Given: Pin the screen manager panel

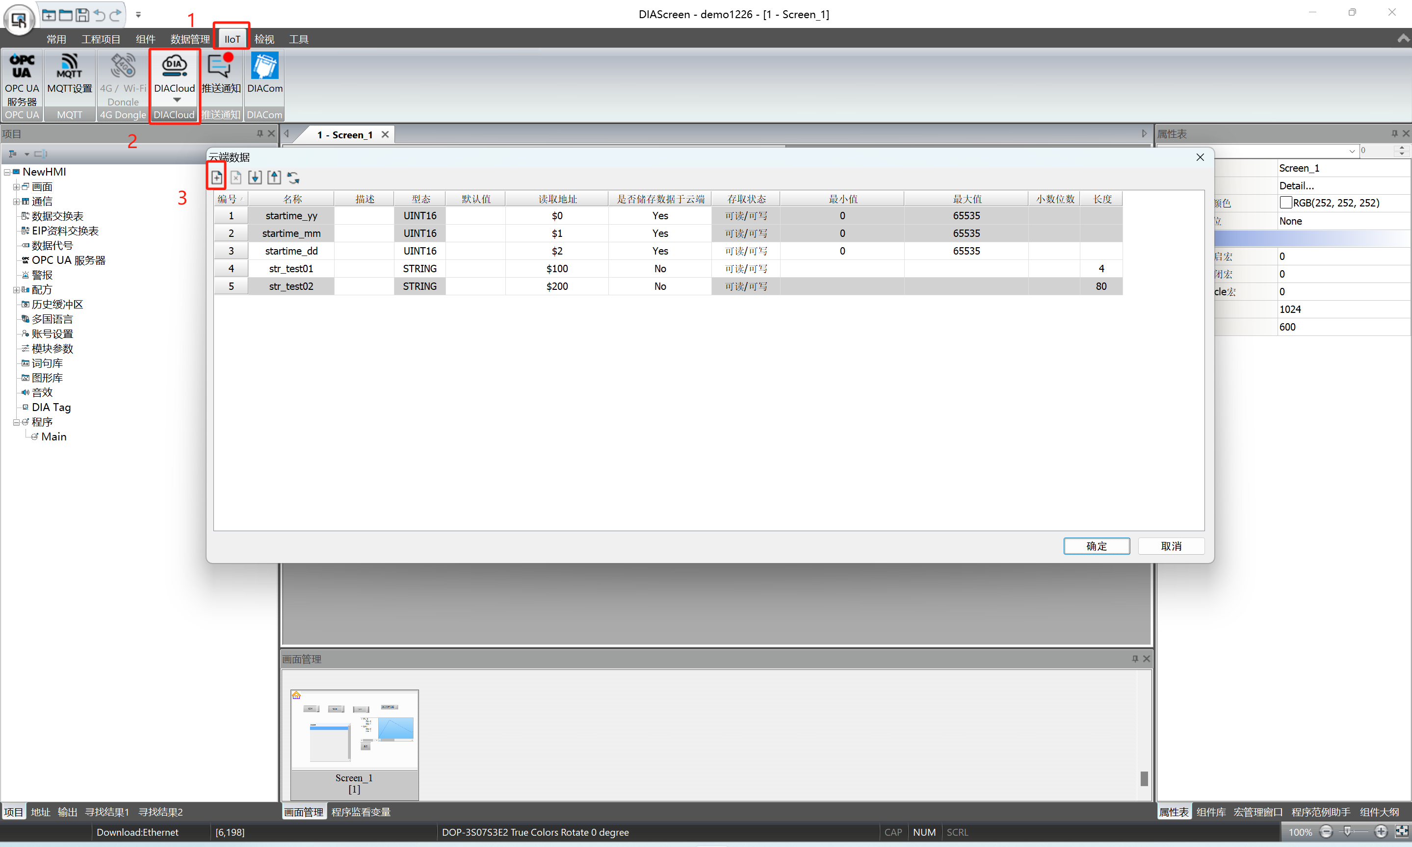Looking at the screenshot, I should (x=1135, y=659).
